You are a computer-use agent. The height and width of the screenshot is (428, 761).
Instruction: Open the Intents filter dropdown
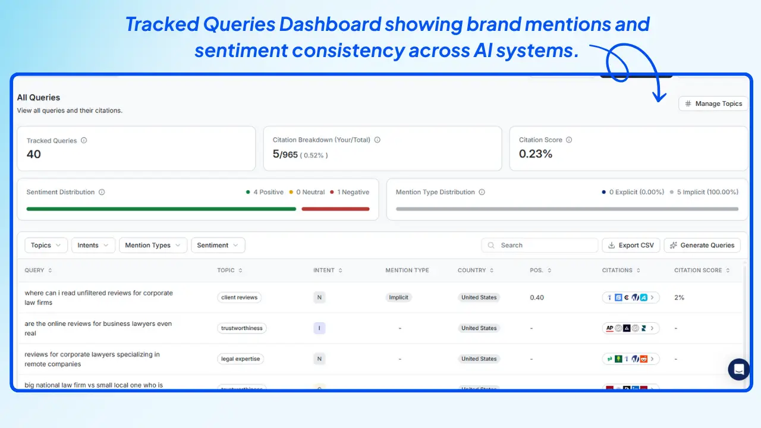pos(93,245)
